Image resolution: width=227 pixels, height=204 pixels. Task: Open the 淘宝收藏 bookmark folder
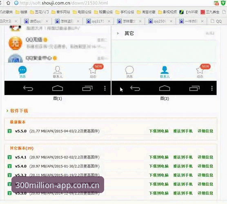pos(146,12)
